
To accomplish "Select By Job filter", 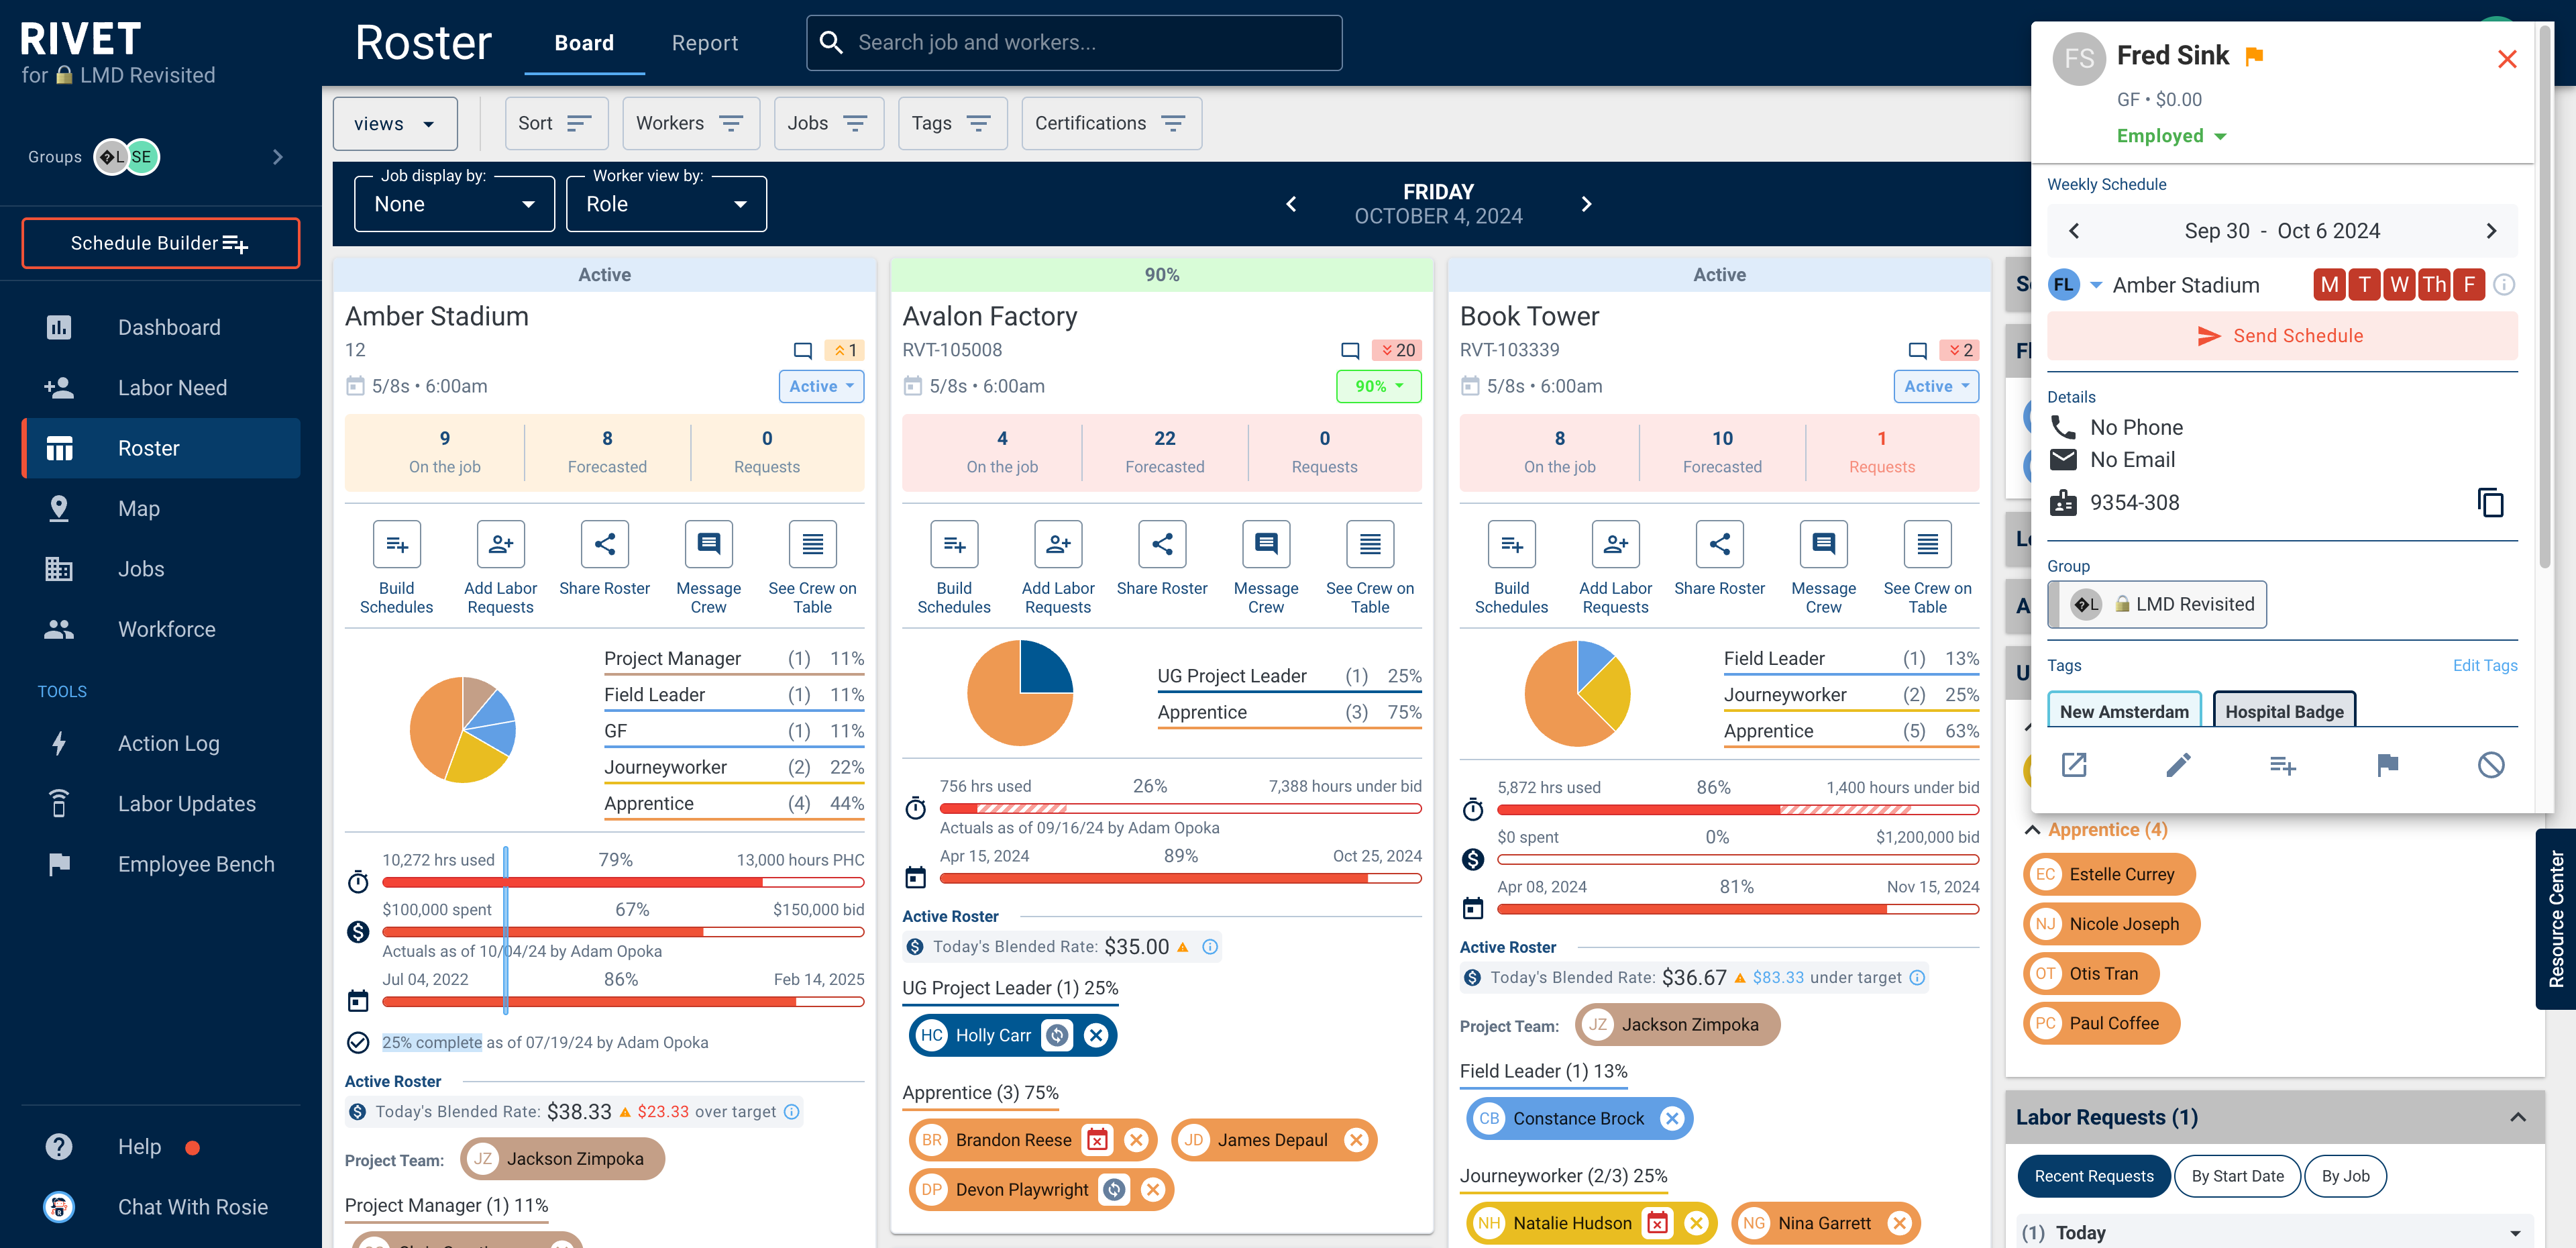I will click(2345, 1176).
